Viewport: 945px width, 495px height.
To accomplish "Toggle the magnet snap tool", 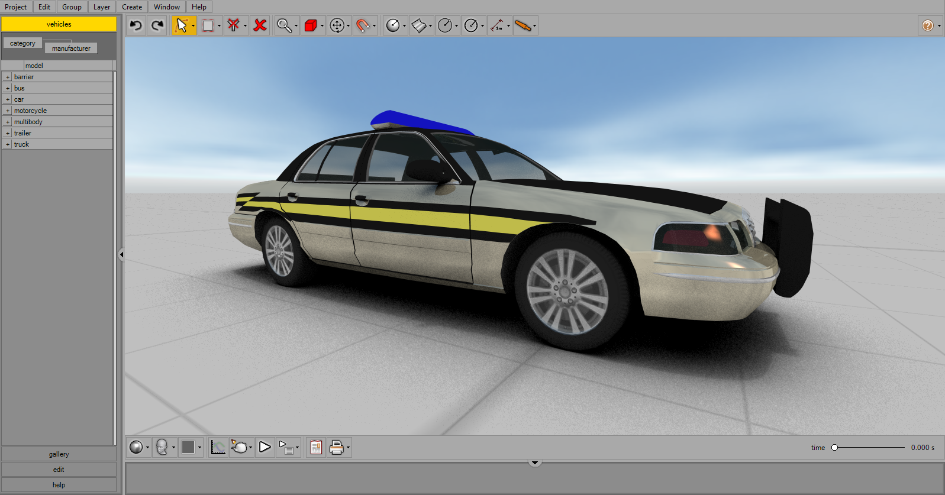I will coord(363,25).
